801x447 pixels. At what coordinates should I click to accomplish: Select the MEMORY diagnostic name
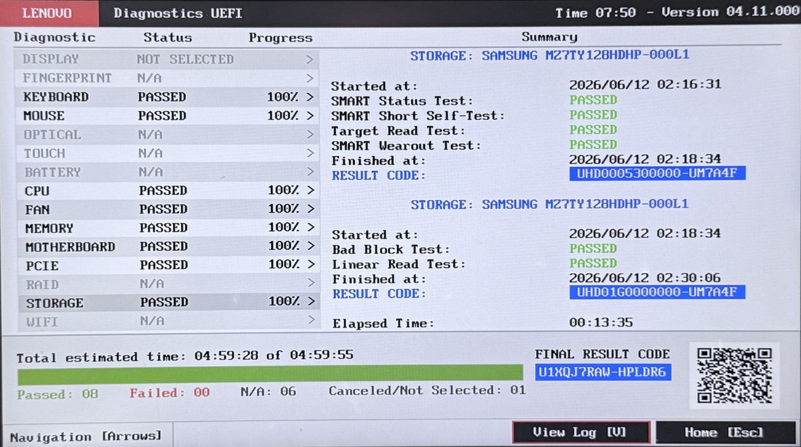coord(50,229)
